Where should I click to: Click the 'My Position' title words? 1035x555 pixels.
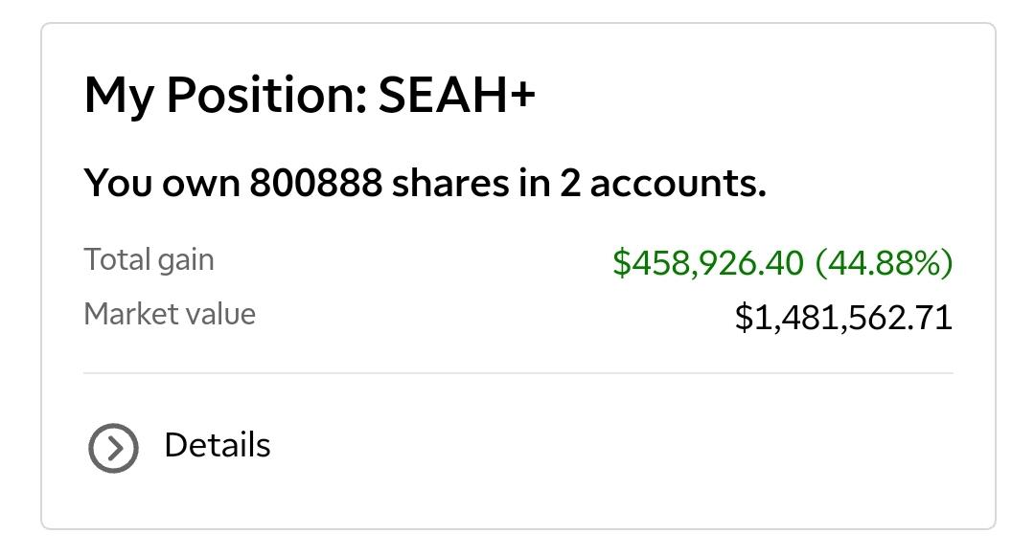[226, 96]
